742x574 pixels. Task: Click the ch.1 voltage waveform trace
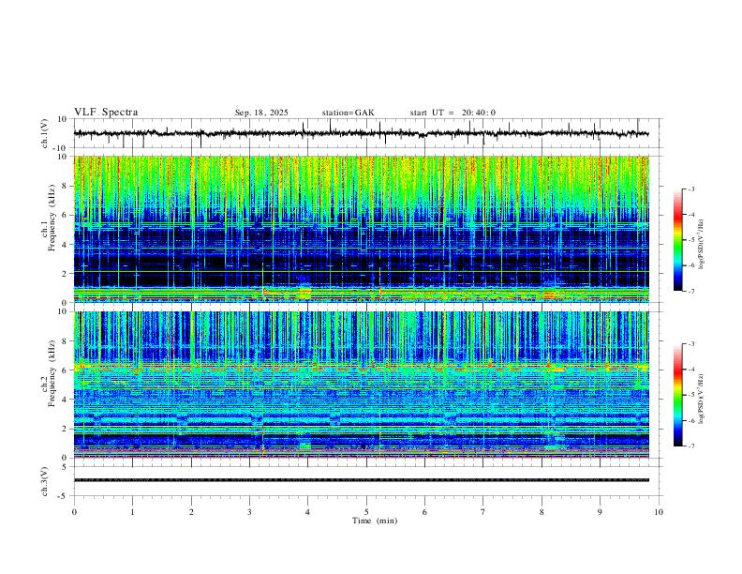(361, 133)
